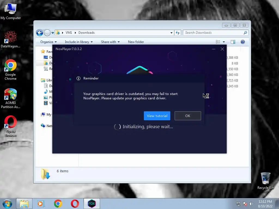Select the file sized 8 KB
The width and height of the screenshot is (279, 209).
(x=235, y=63)
